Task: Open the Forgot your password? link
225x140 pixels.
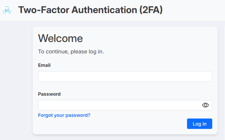Action: click(64, 115)
